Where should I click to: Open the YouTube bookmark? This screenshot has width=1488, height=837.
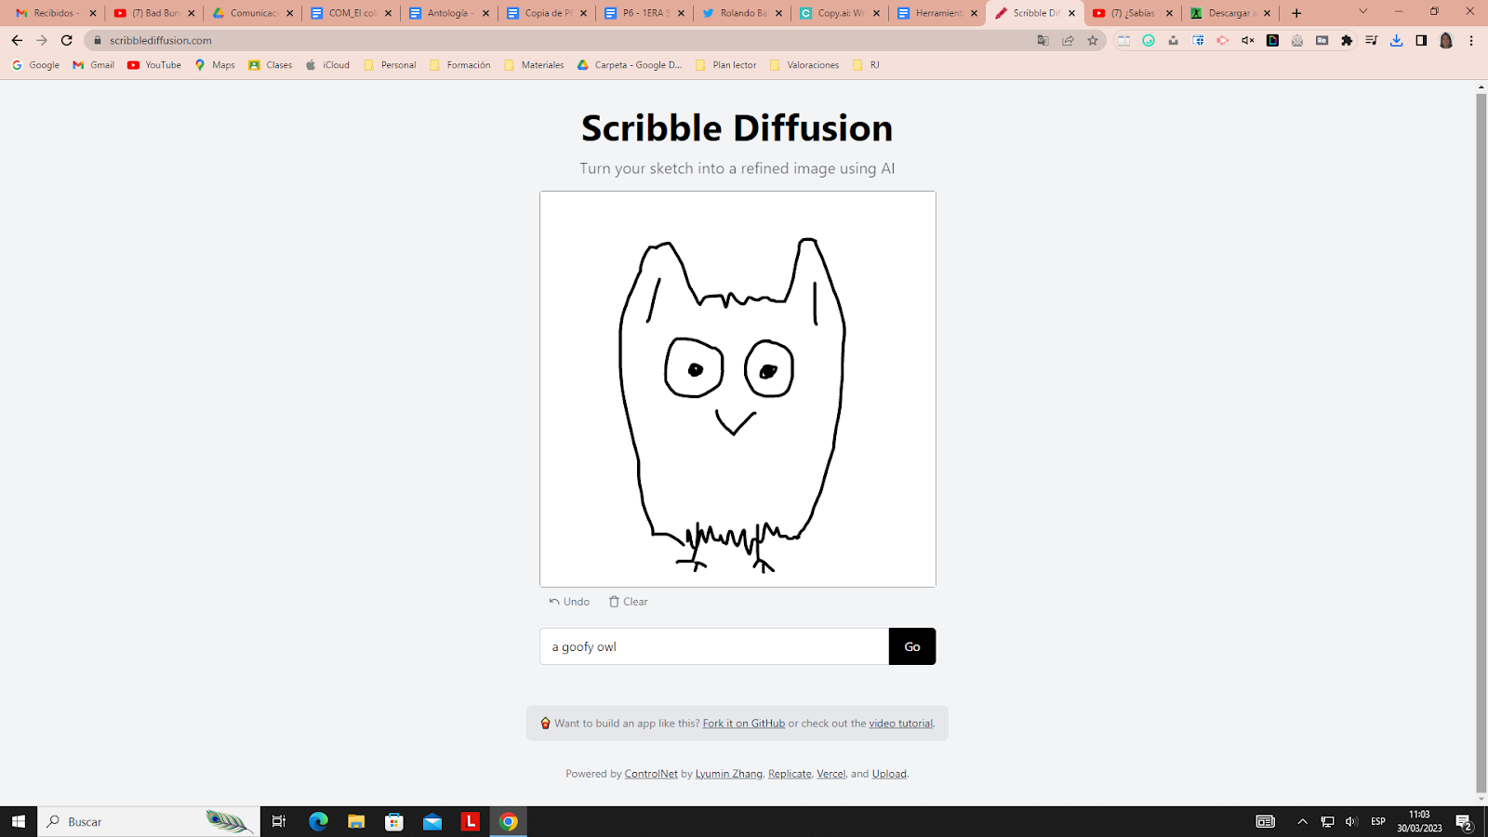(154, 65)
